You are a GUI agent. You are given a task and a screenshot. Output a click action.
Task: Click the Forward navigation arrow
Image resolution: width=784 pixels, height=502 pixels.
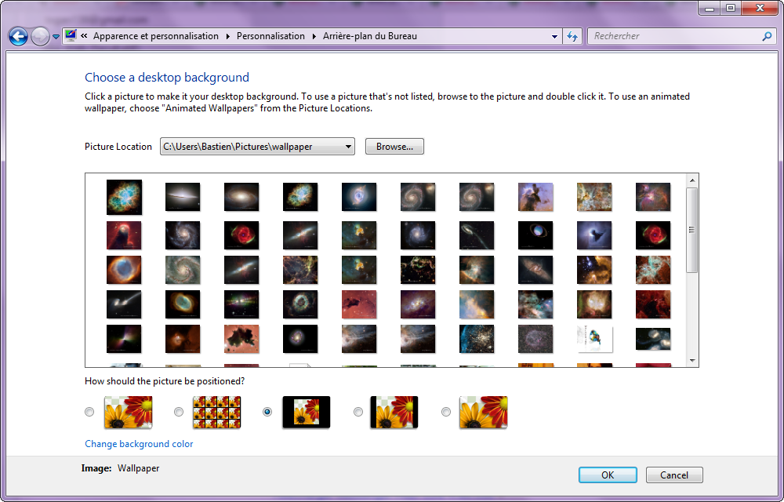click(x=40, y=36)
